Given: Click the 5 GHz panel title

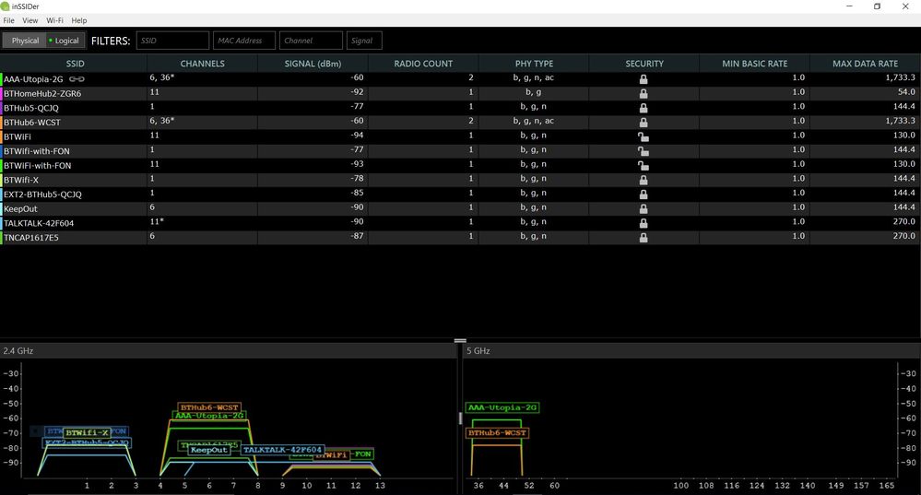Looking at the screenshot, I should click(478, 350).
